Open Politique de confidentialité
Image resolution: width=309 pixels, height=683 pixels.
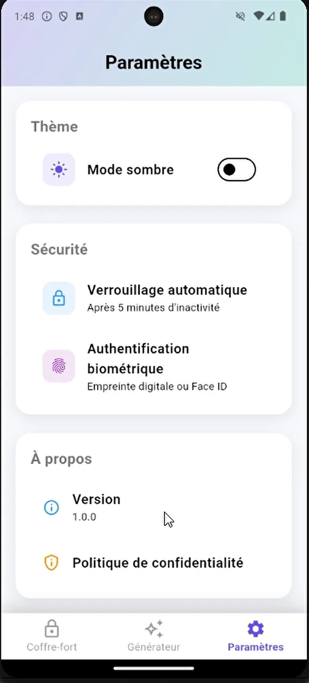click(x=158, y=563)
